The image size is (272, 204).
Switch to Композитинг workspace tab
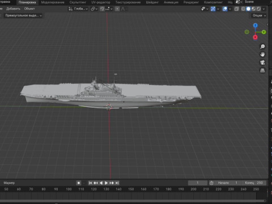(213, 2)
